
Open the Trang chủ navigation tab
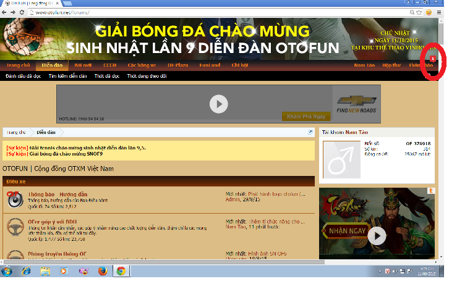point(18,65)
